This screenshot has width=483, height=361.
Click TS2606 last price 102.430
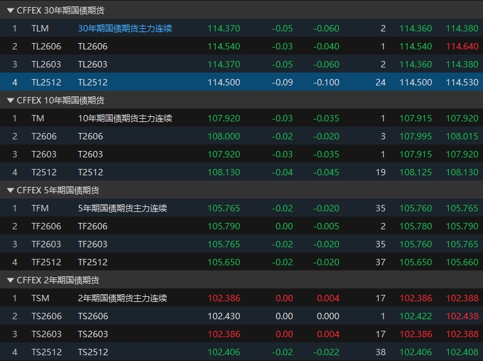[x=223, y=316]
